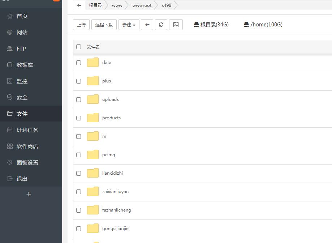332x243 pixels.
Task: Open 数据库 in the sidebar
Action: coord(25,65)
